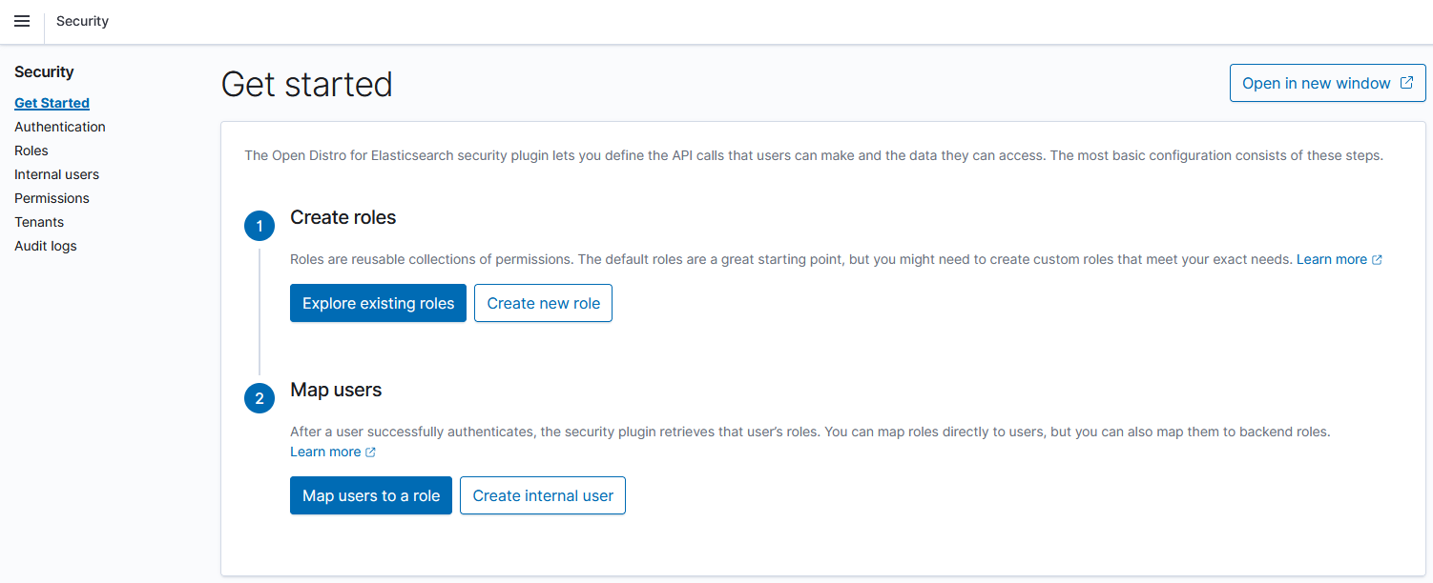Viewport: 1433px width, 583px height.
Task: Open Tenants page
Action: click(x=39, y=222)
